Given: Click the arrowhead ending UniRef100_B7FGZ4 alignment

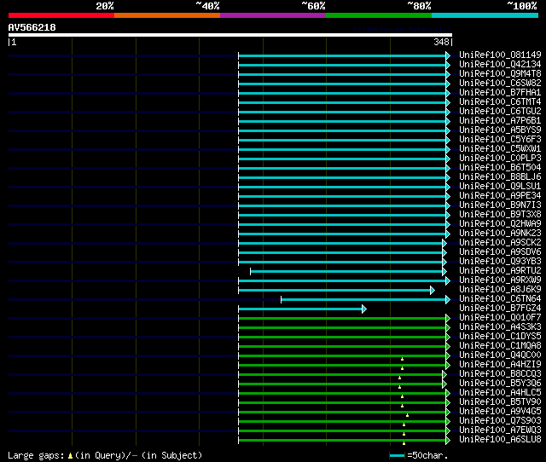Looking at the screenshot, I should pyautogui.click(x=364, y=309).
